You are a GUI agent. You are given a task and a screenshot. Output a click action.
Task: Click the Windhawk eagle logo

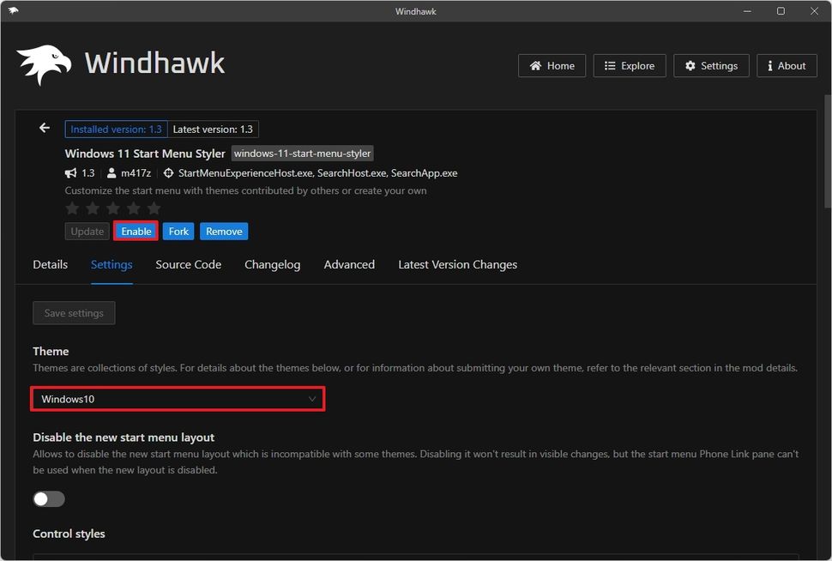(44, 64)
